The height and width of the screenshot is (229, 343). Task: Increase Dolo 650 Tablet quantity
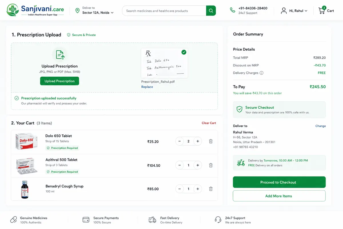(x=198, y=141)
